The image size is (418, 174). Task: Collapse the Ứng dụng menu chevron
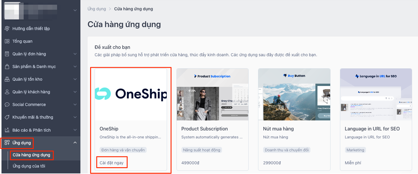[75, 143]
